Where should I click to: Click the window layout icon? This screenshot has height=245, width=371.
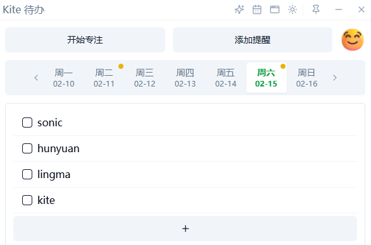275,9
